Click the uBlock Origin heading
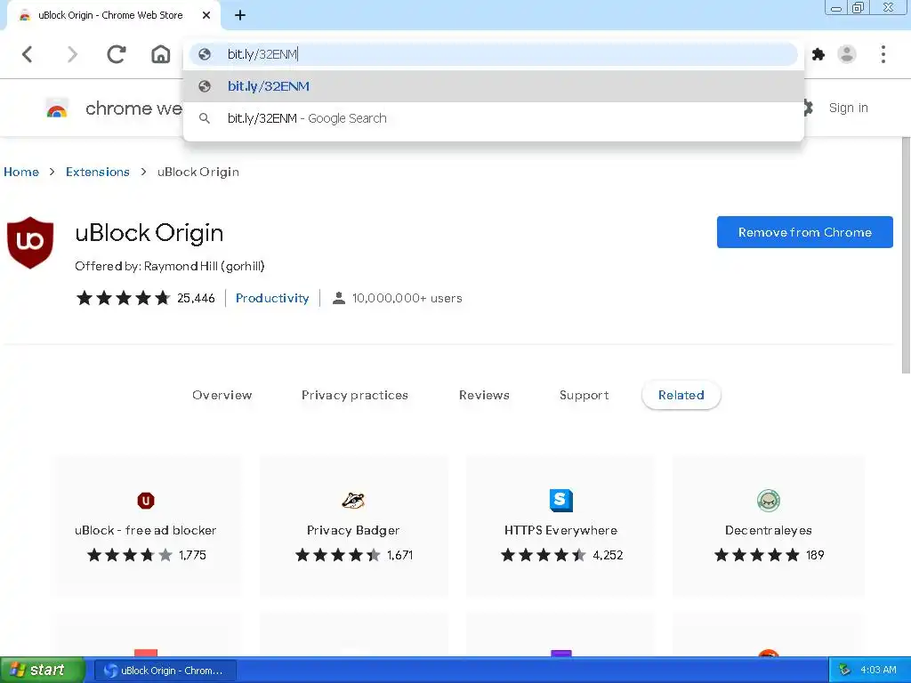 pyautogui.click(x=149, y=233)
